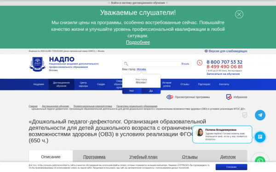Screen dimensions: 276x172
Task: Answer Да in city confirmation popup
Action: (x=151, y=91)
